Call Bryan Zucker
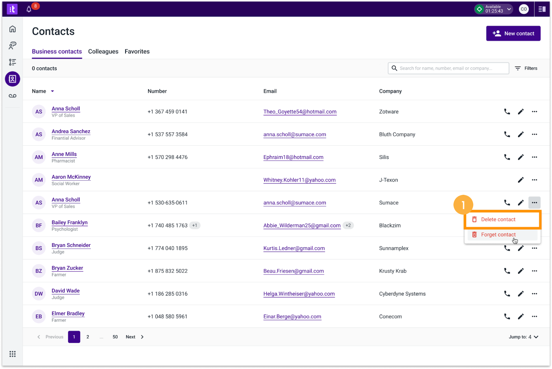The width and height of the screenshot is (552, 369). click(x=507, y=271)
